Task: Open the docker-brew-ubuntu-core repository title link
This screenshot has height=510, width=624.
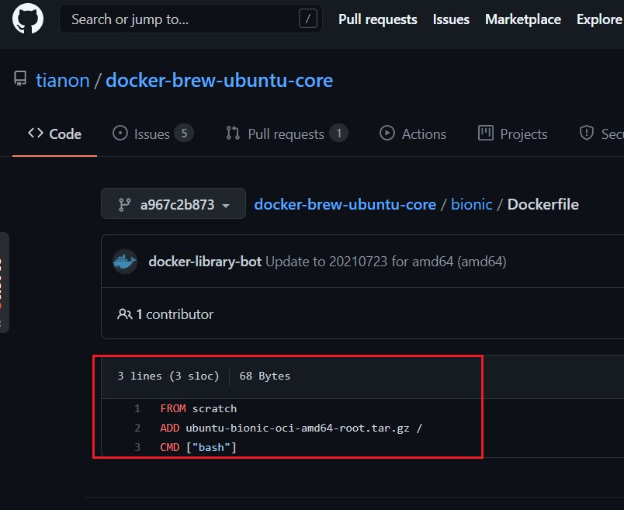Action: click(x=219, y=80)
